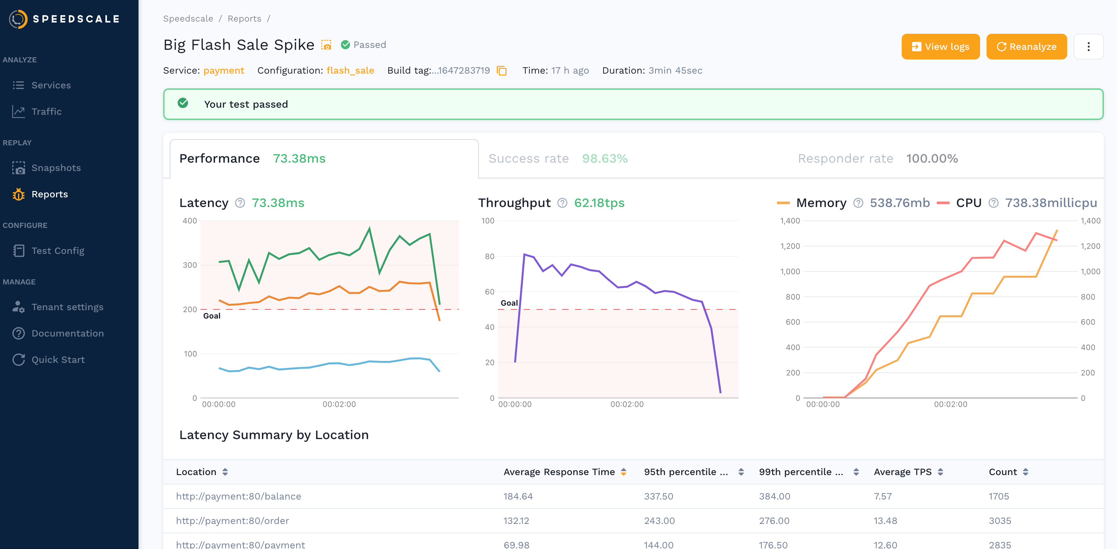Viewport: 1117px width, 549px height.
Task: Click the Throughput help question-mark icon
Action: [562, 203]
